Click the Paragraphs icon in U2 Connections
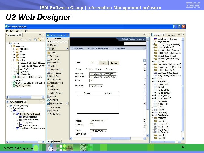204x153 pixels. [21, 123]
